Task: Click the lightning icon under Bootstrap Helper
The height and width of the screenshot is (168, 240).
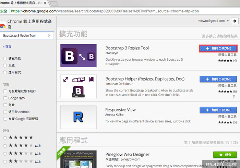Action: (234, 97)
